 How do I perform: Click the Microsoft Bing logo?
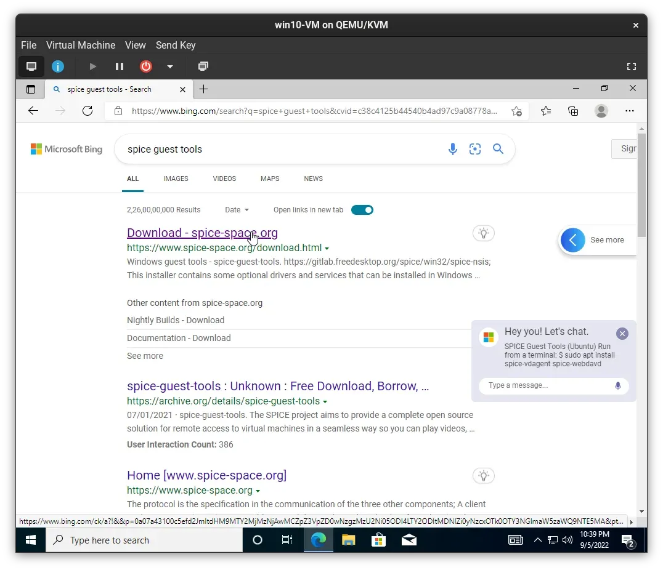pos(67,149)
